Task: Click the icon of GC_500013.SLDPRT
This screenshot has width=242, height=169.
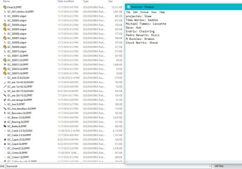Action: 5,65
